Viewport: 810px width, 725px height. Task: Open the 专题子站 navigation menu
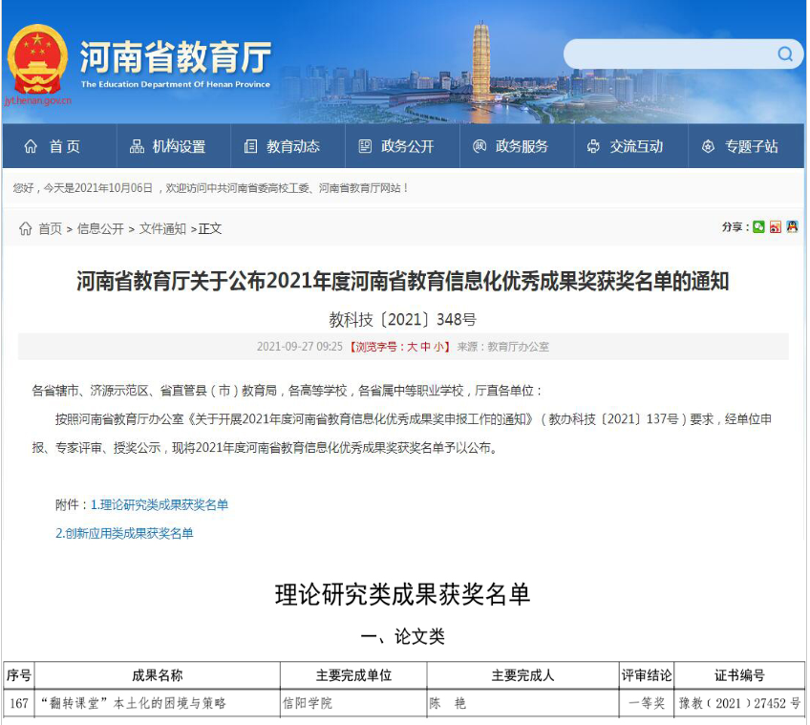(x=746, y=147)
